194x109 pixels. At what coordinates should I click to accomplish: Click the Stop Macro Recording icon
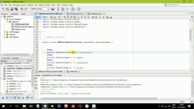(103, 17)
